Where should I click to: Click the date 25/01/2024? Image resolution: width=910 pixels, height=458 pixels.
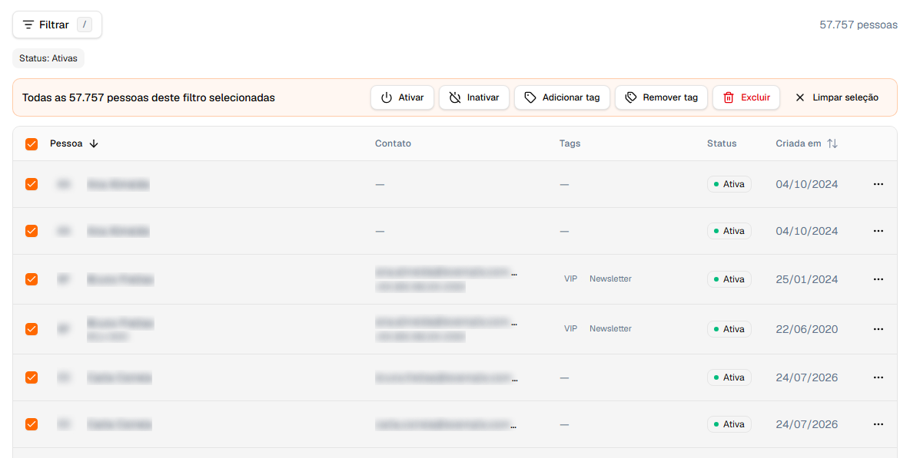click(x=807, y=279)
